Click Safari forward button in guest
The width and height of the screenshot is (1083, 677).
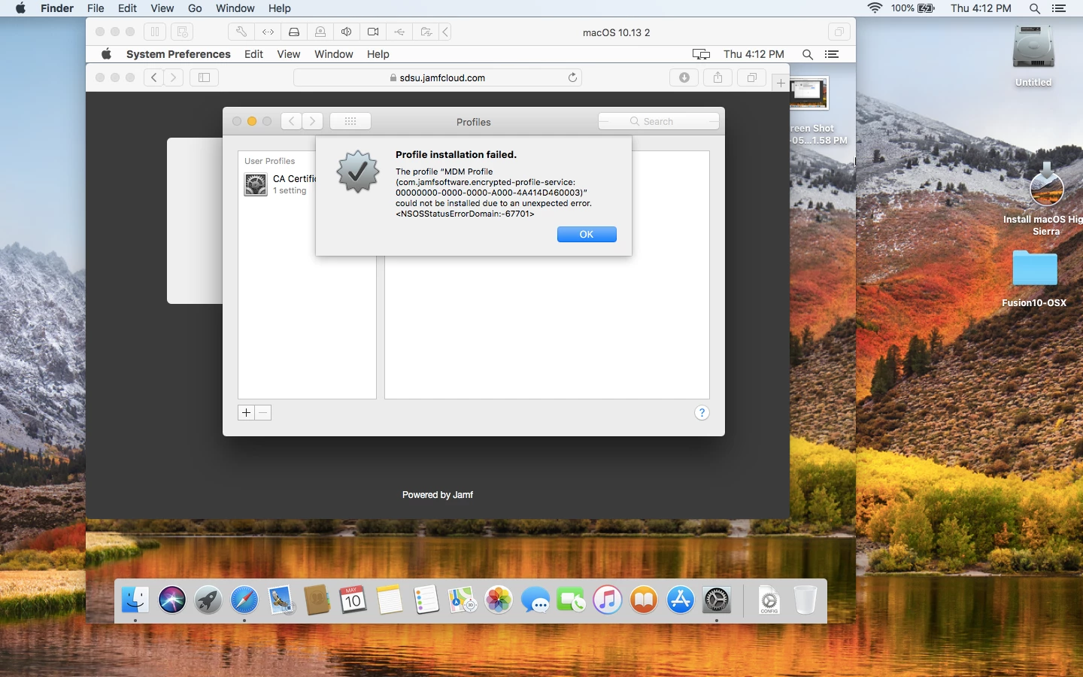(174, 77)
